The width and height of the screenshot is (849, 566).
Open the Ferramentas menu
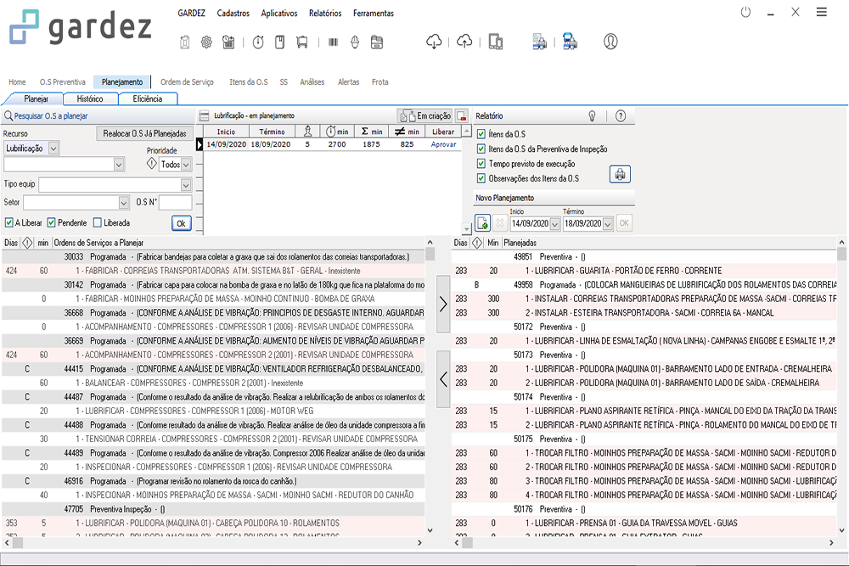pos(373,13)
